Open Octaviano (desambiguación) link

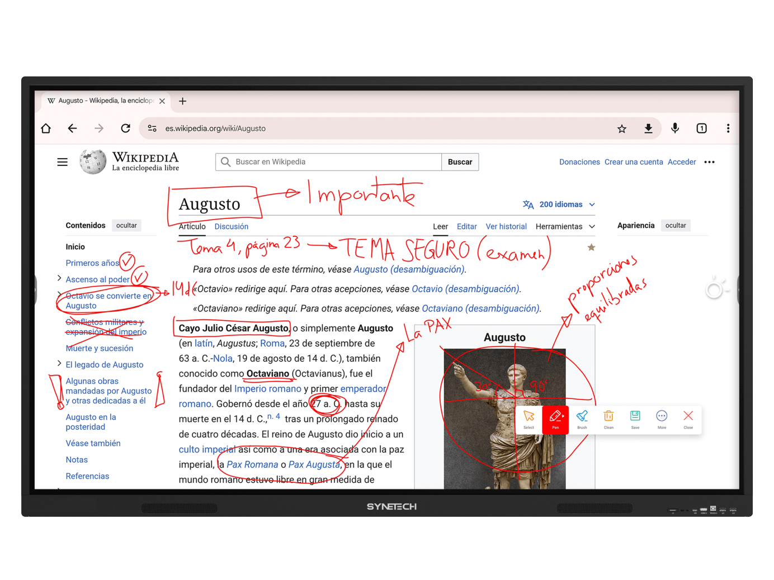pyautogui.click(x=480, y=308)
